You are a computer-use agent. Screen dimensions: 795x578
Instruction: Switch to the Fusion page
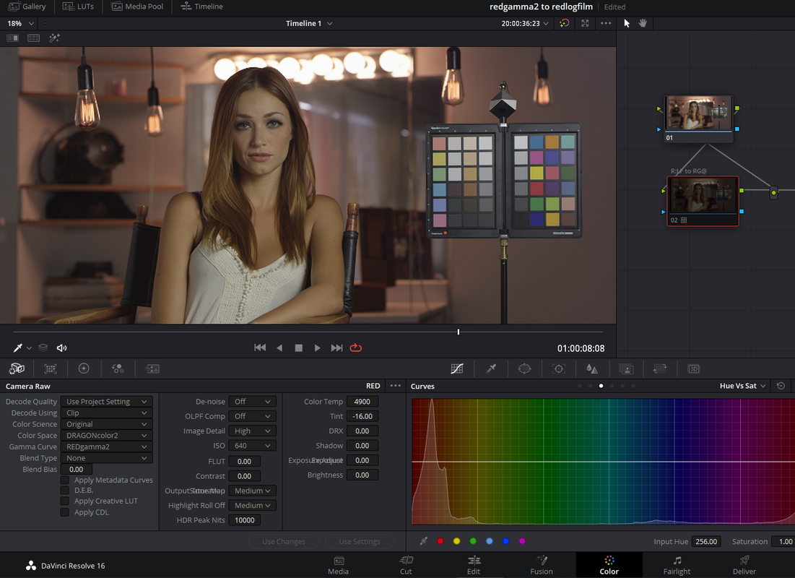(542, 565)
